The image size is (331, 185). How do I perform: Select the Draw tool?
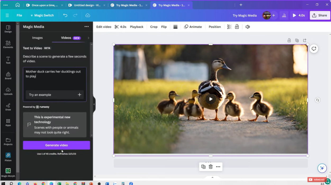coord(8,107)
